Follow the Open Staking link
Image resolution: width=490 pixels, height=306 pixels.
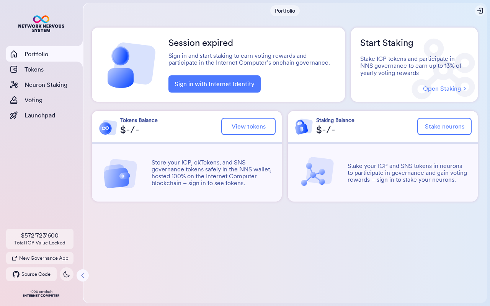pos(445,89)
